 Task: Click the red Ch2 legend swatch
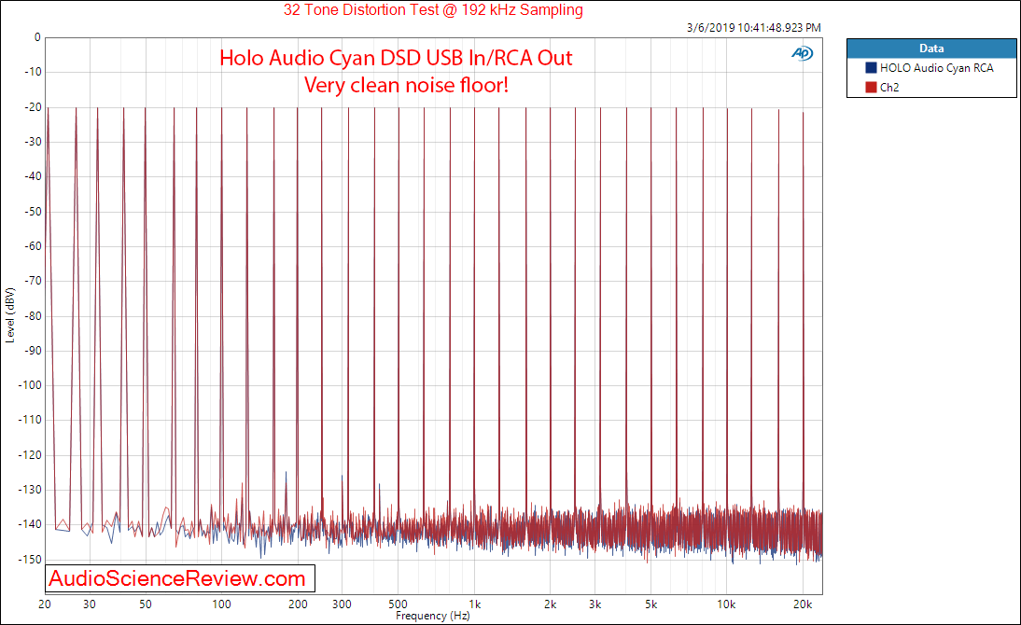click(x=871, y=88)
